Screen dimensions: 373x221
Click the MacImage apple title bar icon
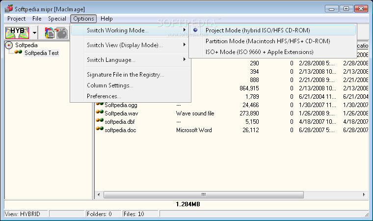pyautogui.click(x=9, y=8)
